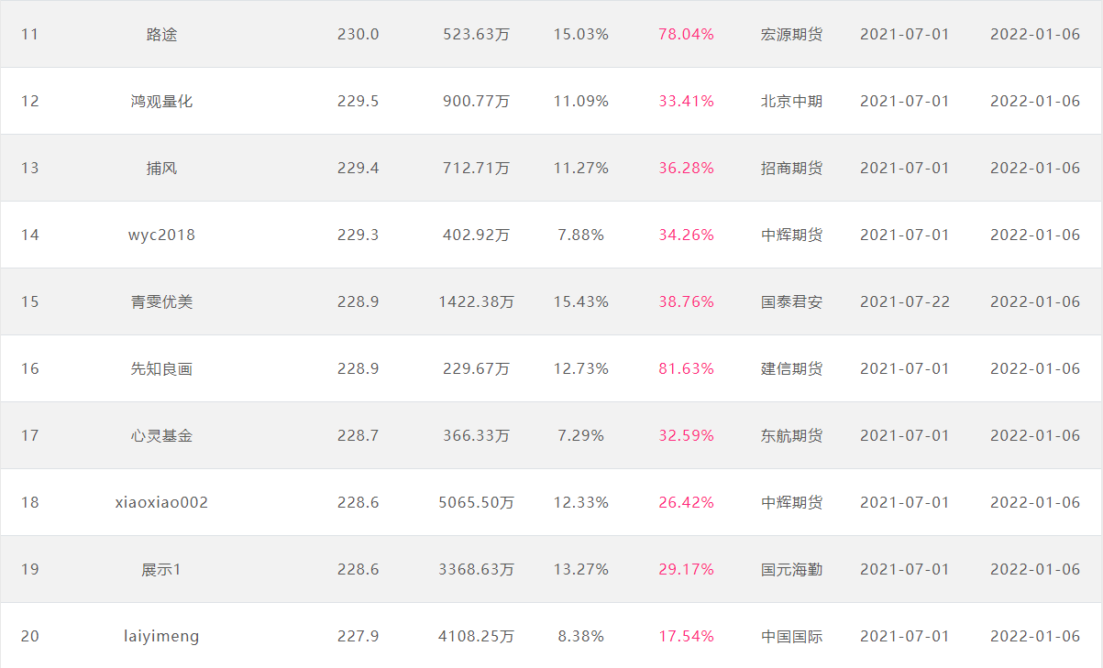Open the 路途 account name
This screenshot has height=668, width=1103.
click(161, 34)
